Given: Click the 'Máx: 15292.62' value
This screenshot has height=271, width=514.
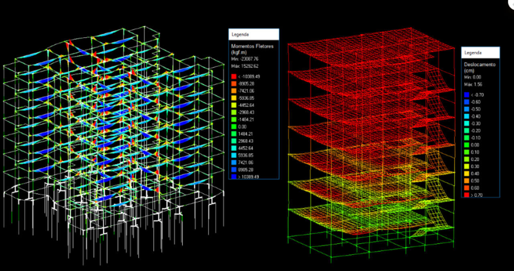Looking at the screenshot, I should 245,66.
